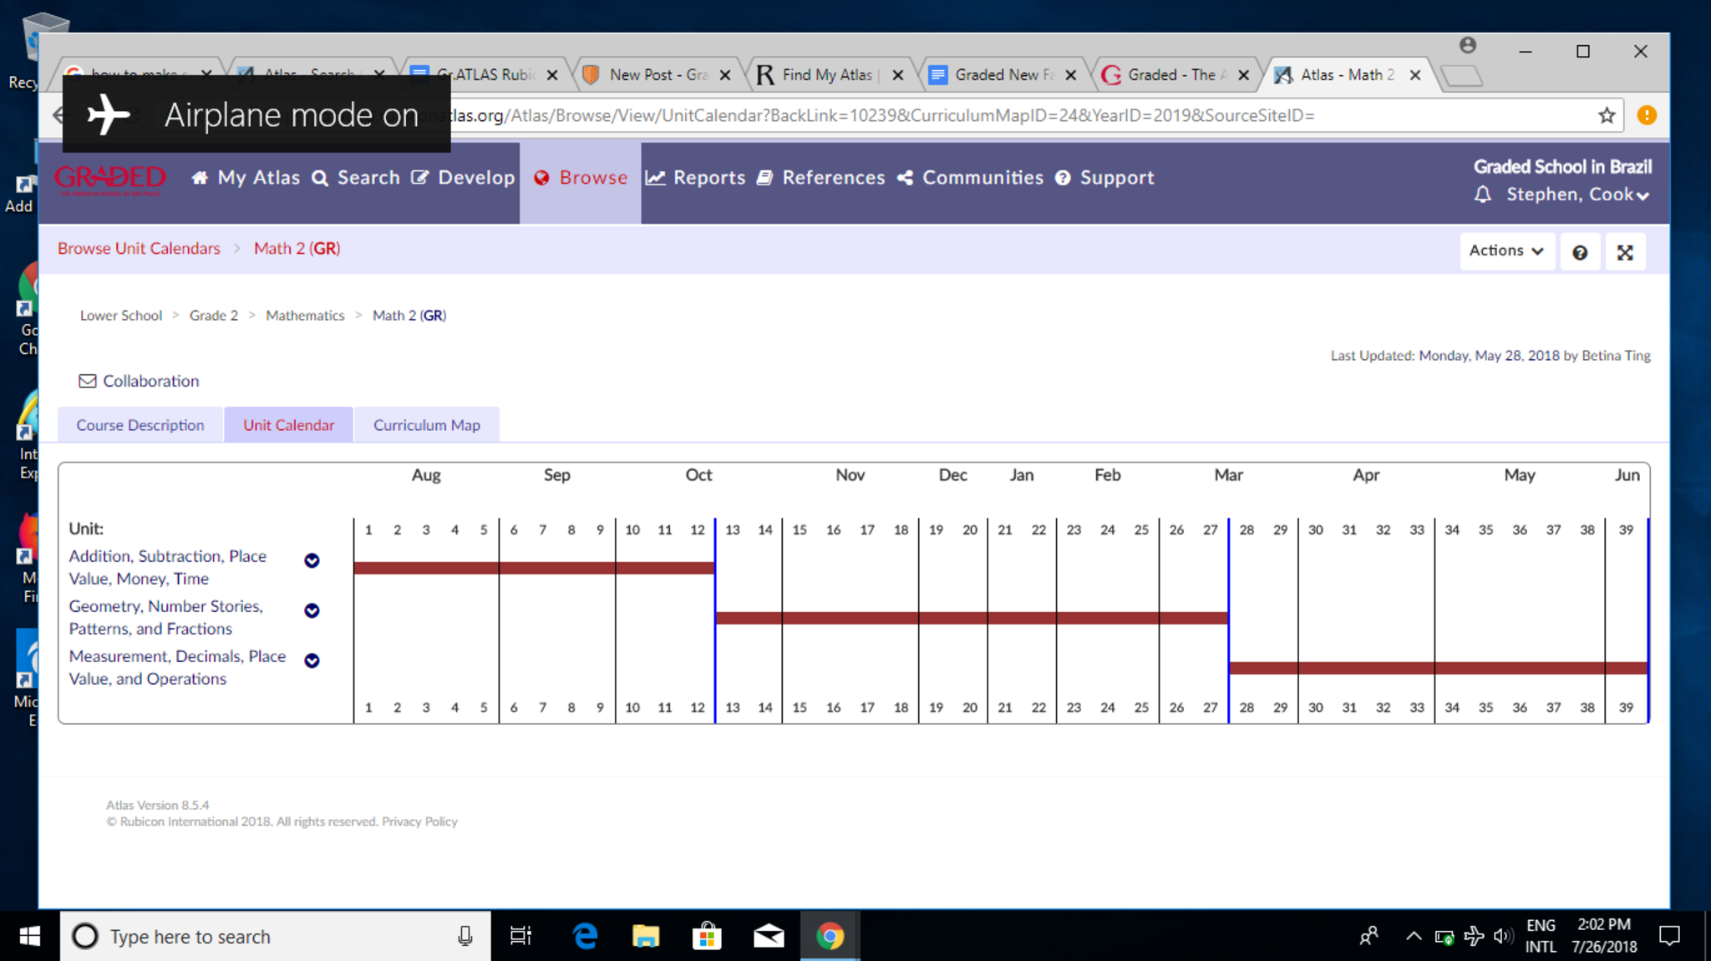1711x961 pixels.
Task: Expand Geometry, Number Stories unit arrow
Action: click(312, 610)
